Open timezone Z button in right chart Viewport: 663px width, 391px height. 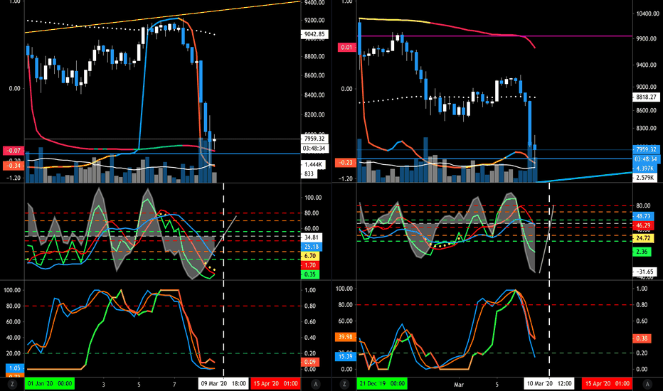(344, 384)
